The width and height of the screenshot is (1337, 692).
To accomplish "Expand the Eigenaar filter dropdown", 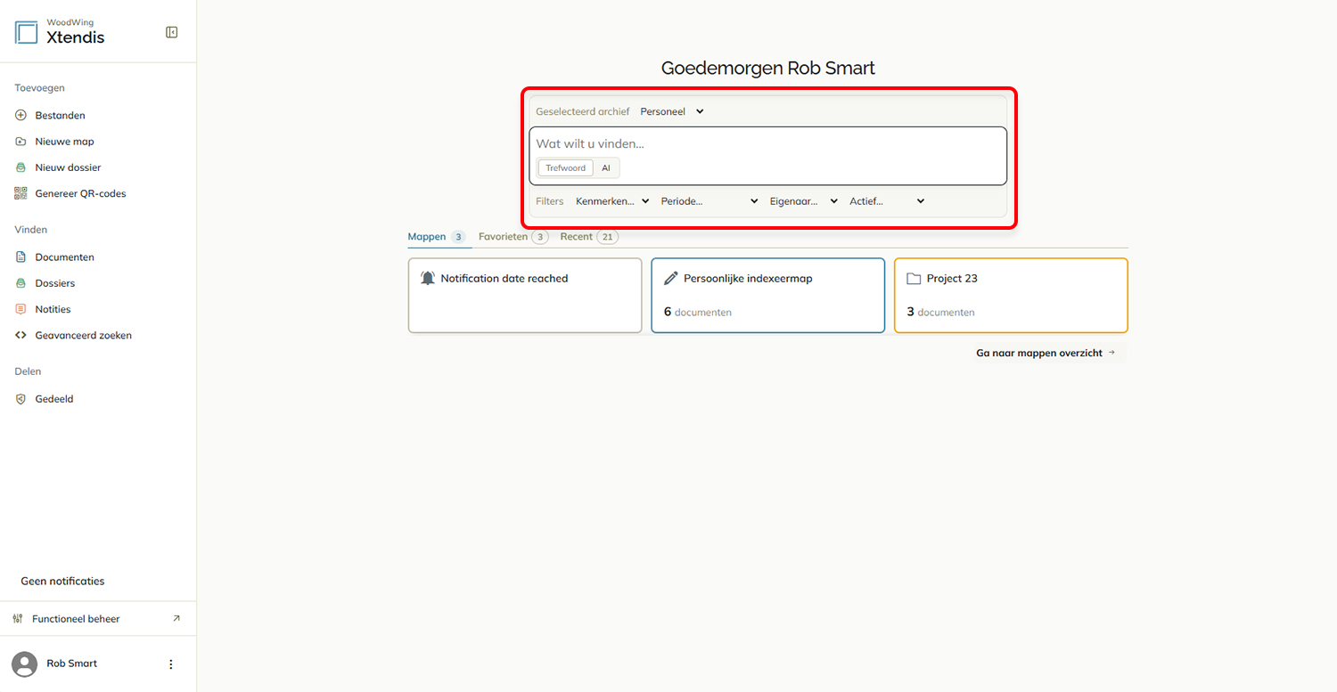I will pyautogui.click(x=804, y=201).
